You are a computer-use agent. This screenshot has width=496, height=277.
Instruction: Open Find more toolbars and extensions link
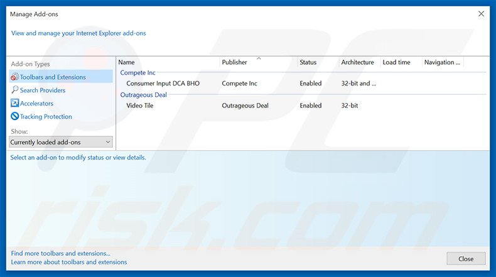pyautogui.click(x=61, y=253)
